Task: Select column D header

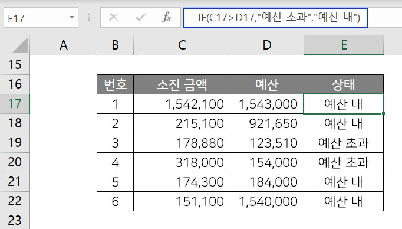Action: 267,45
